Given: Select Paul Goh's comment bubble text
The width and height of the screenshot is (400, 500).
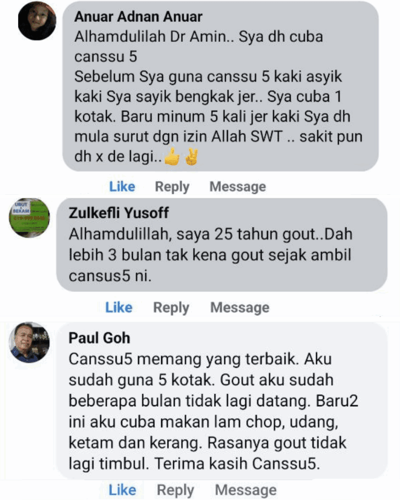Looking at the screenshot, I should [213, 411].
